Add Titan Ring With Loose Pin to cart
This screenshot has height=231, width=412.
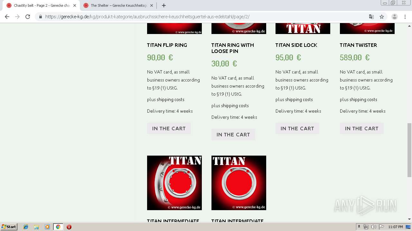[233, 134]
